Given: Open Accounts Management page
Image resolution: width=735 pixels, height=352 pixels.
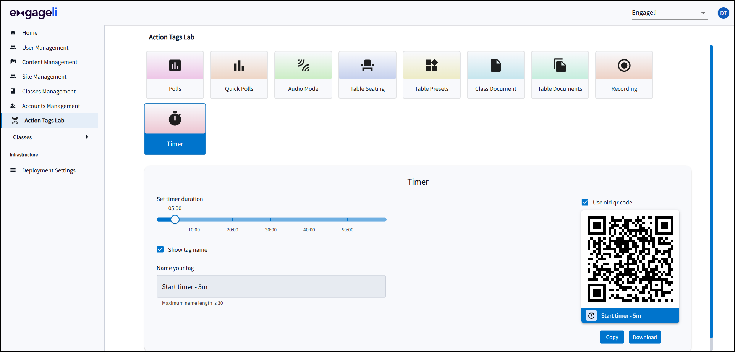Looking at the screenshot, I should point(51,106).
